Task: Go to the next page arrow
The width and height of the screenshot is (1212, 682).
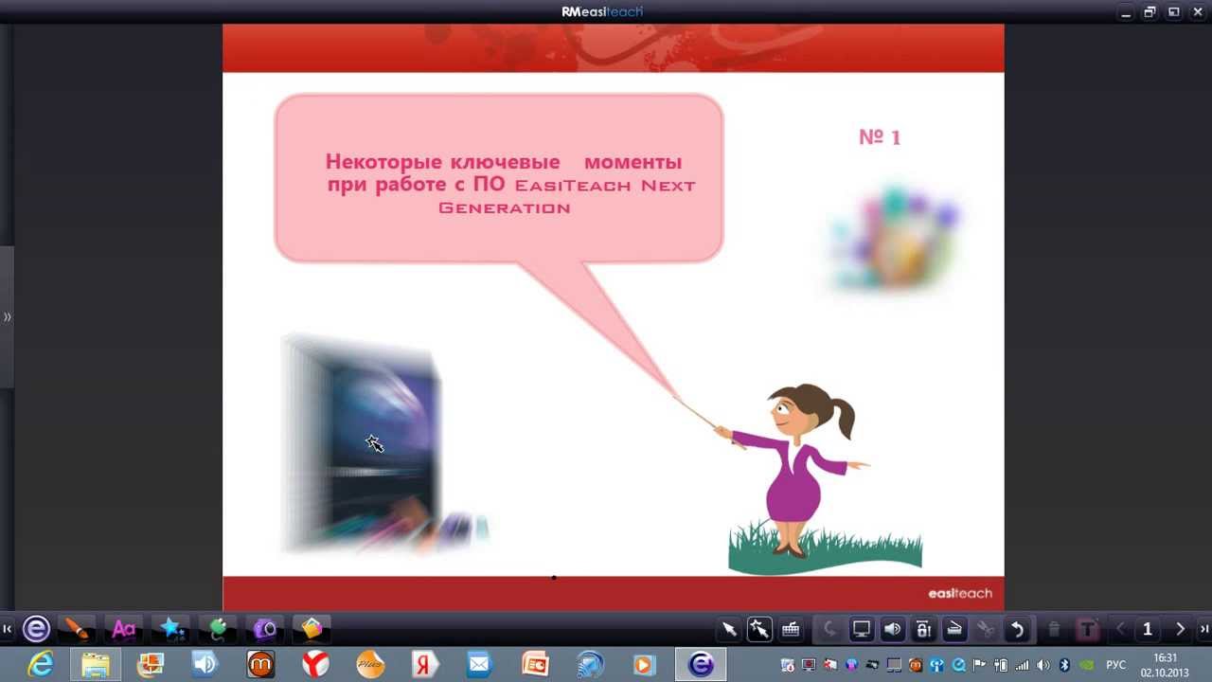Action: pos(1180,629)
